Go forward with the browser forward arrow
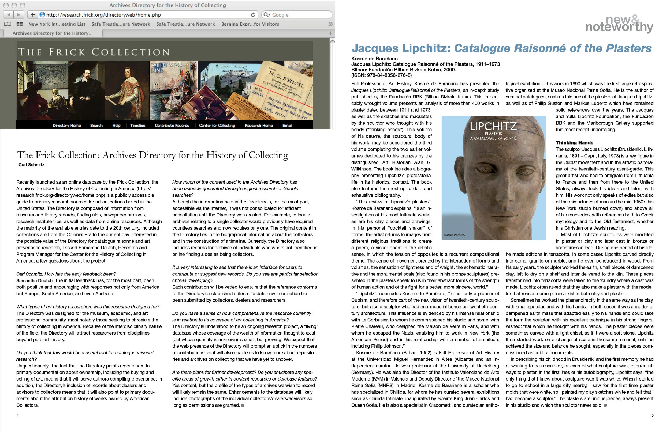The image size is (670, 433). click(x=18, y=15)
